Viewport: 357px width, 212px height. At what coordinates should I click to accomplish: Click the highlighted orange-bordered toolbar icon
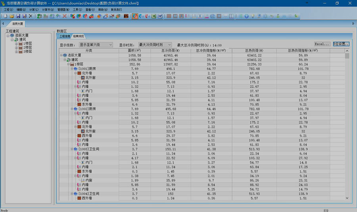tap(135, 16)
